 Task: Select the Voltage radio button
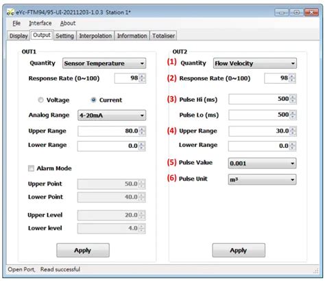[x=40, y=100]
